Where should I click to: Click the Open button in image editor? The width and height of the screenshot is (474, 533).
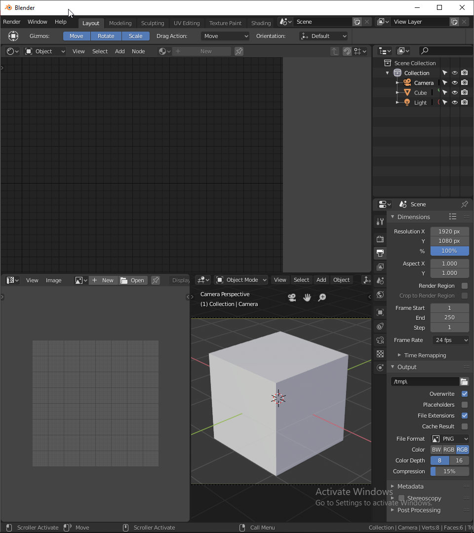point(132,280)
